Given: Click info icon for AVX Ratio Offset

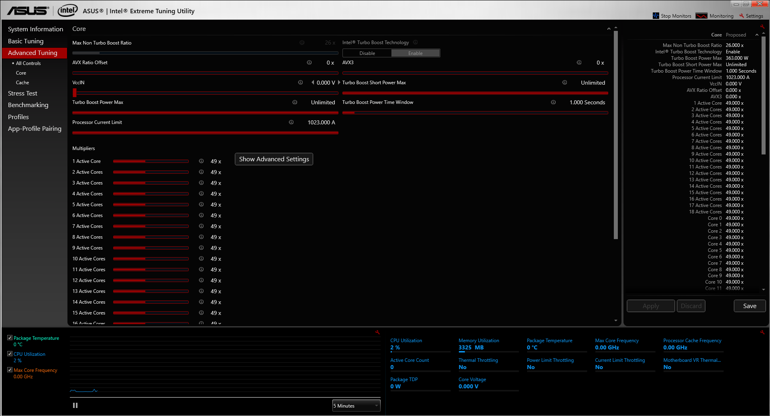Looking at the screenshot, I should pyautogui.click(x=309, y=63).
